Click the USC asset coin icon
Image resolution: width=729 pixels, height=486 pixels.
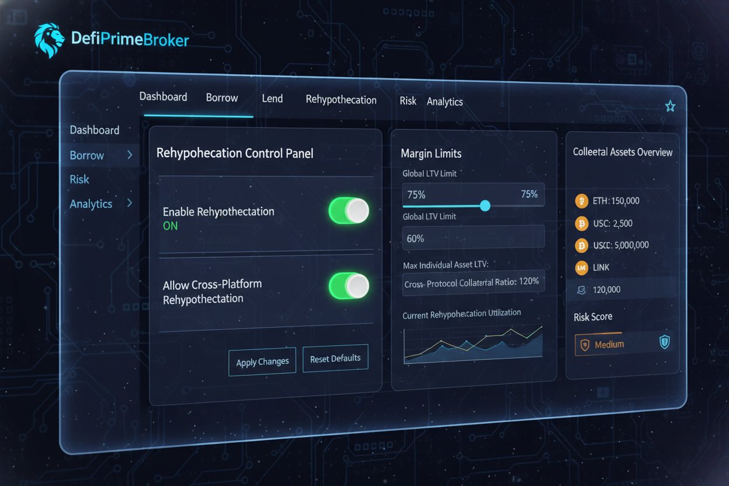pyautogui.click(x=580, y=223)
